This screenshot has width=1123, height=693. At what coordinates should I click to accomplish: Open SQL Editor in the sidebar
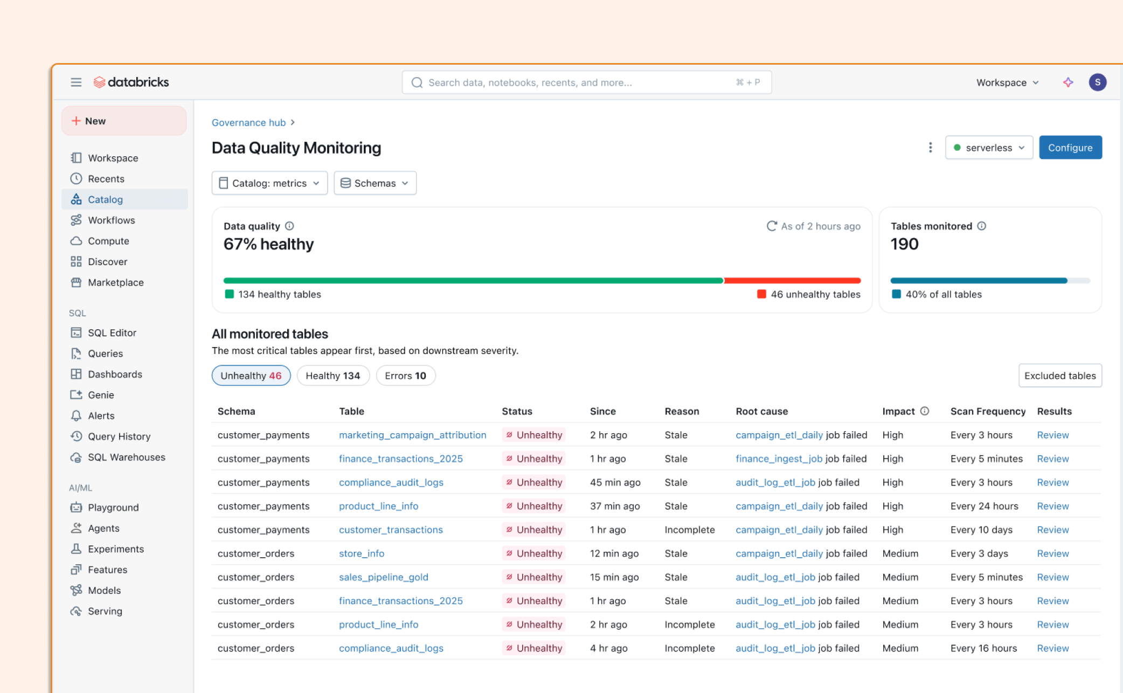(112, 333)
